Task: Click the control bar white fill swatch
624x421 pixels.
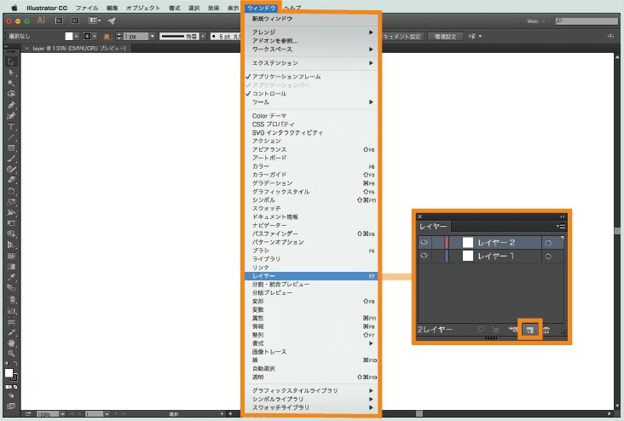Action: [x=69, y=36]
